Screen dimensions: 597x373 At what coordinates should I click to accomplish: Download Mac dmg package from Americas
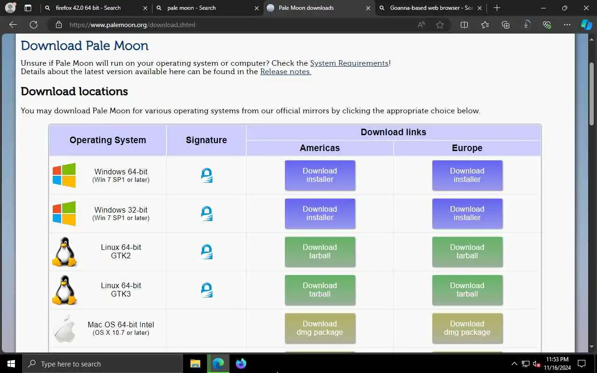320,328
